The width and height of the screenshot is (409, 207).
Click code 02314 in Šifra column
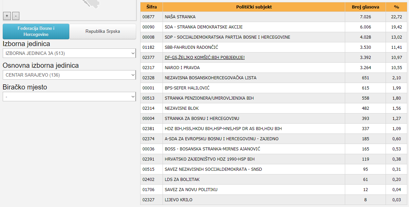(148, 108)
